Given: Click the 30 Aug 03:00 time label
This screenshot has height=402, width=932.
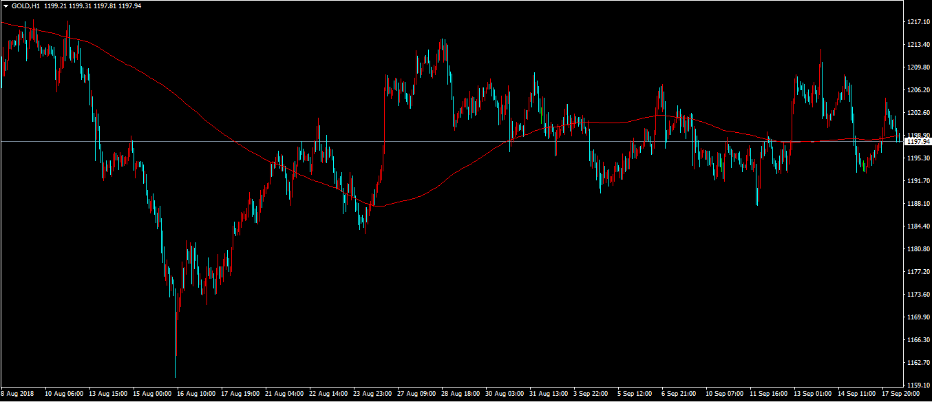Looking at the screenshot, I should point(505,394).
